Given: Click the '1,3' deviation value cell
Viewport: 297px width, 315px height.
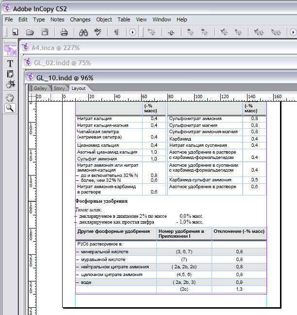Looking at the screenshot, I should 239,289.
